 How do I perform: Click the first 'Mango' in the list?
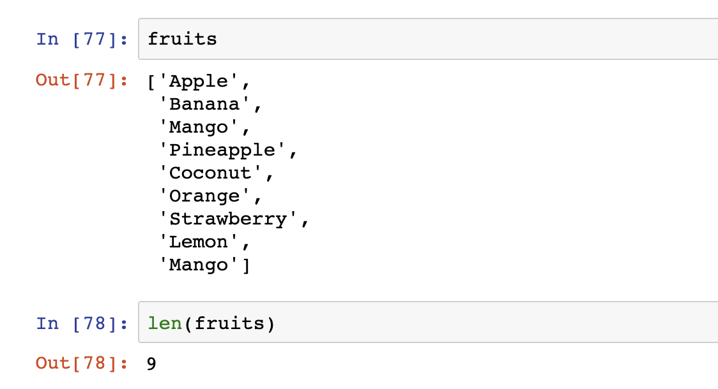(x=199, y=128)
